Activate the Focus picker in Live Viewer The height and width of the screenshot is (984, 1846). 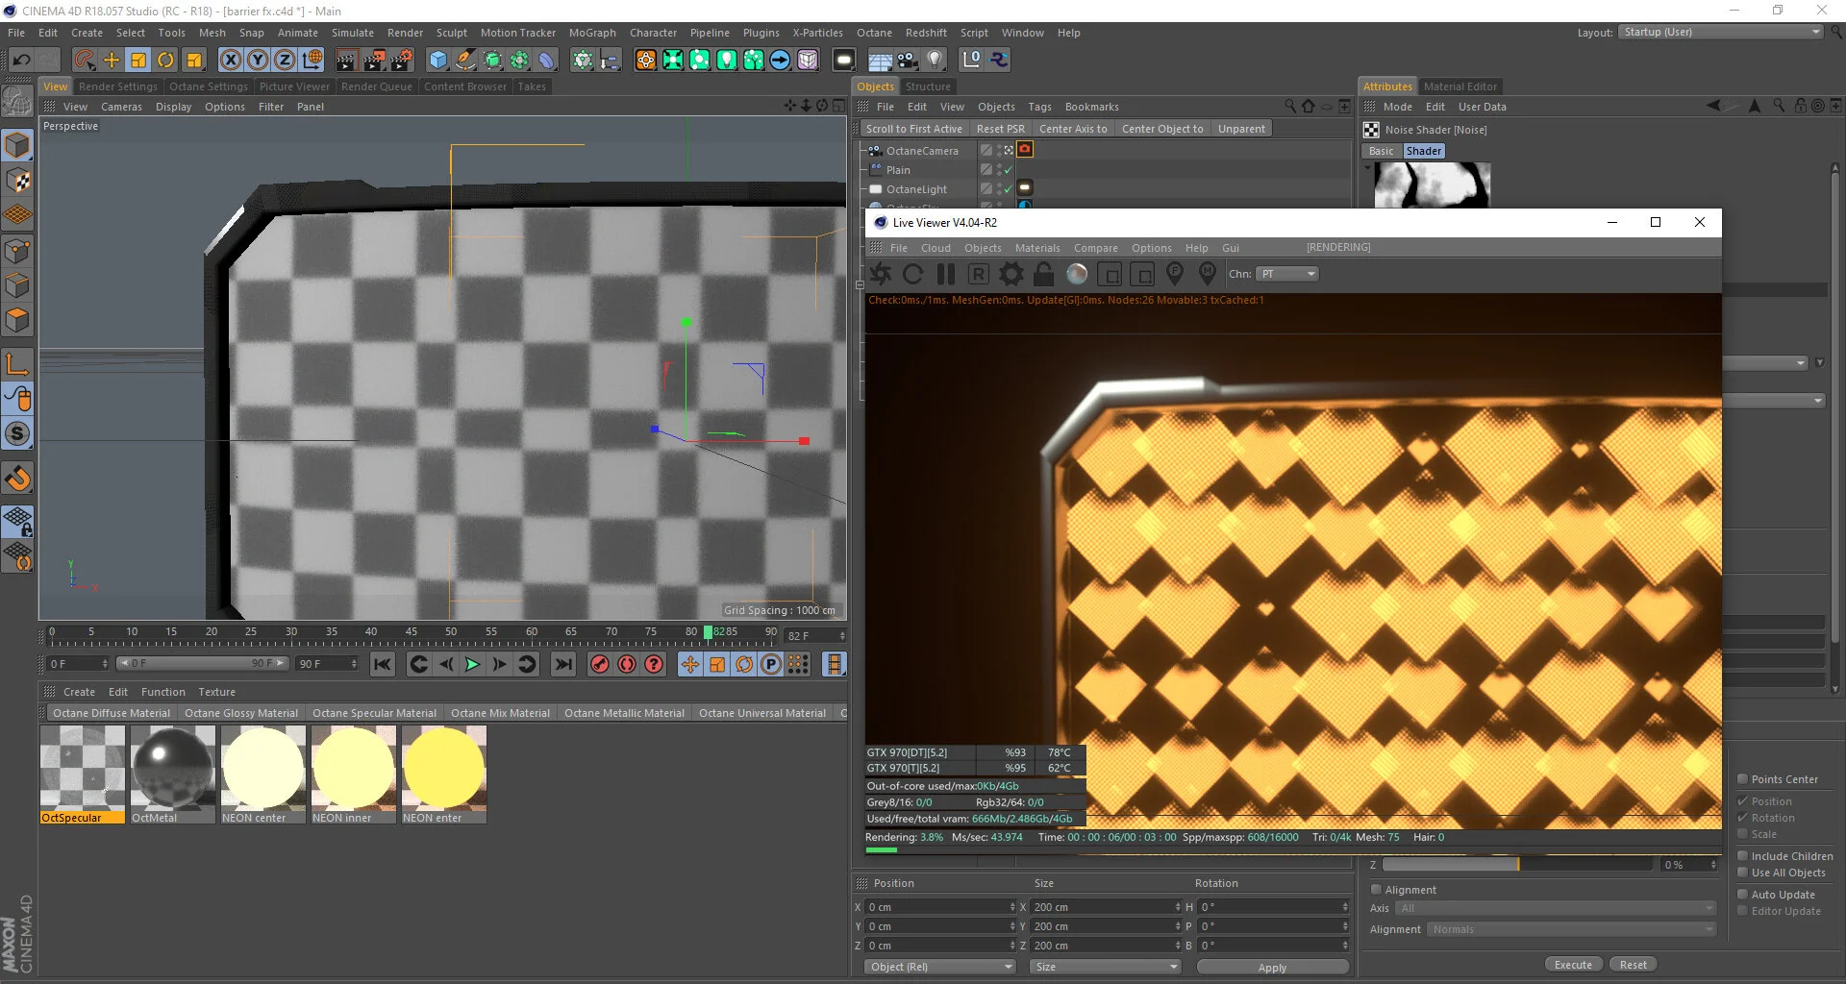[x=1175, y=274]
